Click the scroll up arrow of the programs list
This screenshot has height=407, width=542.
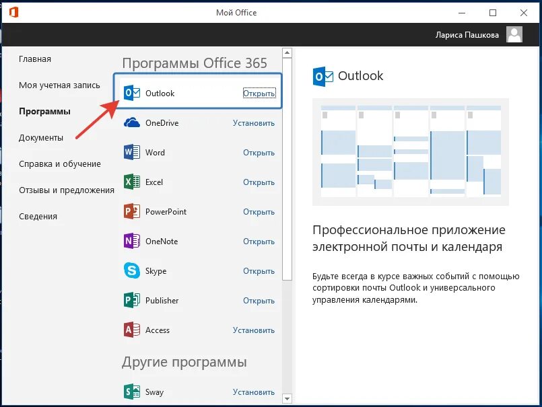[x=287, y=53]
